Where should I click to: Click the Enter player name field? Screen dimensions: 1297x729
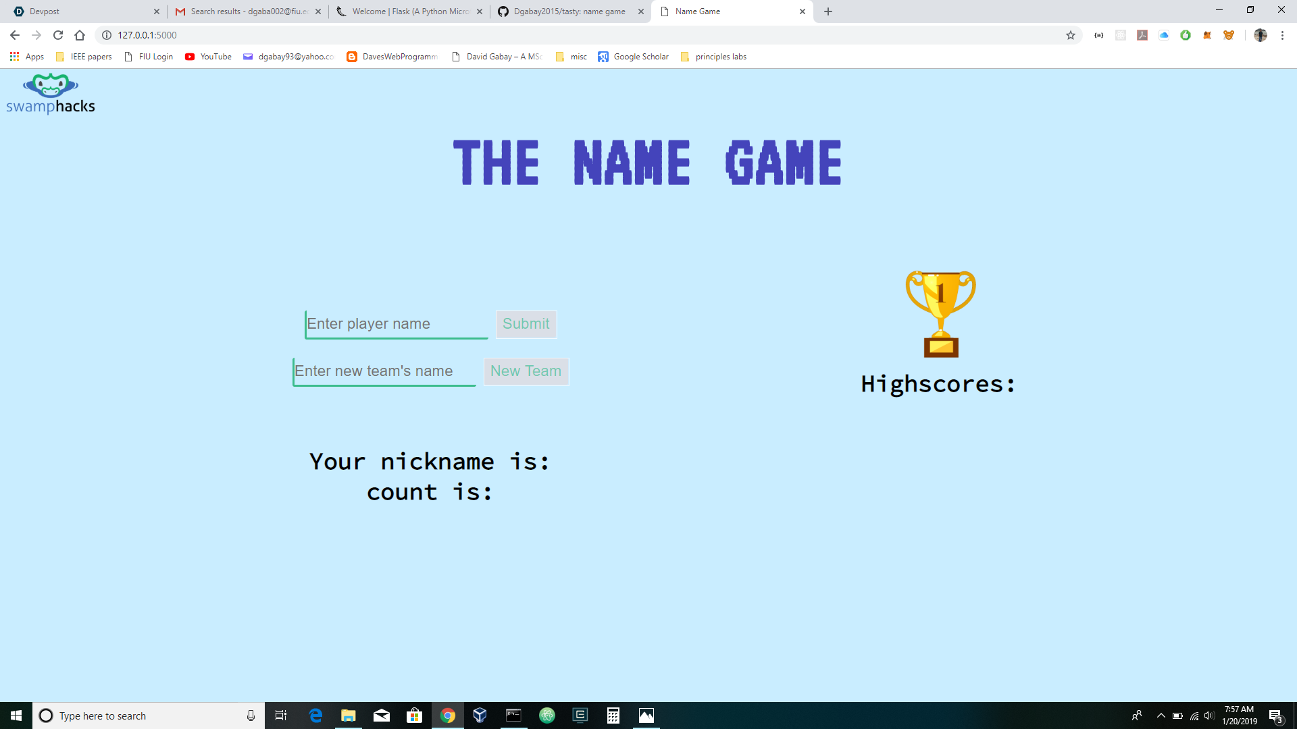click(397, 324)
